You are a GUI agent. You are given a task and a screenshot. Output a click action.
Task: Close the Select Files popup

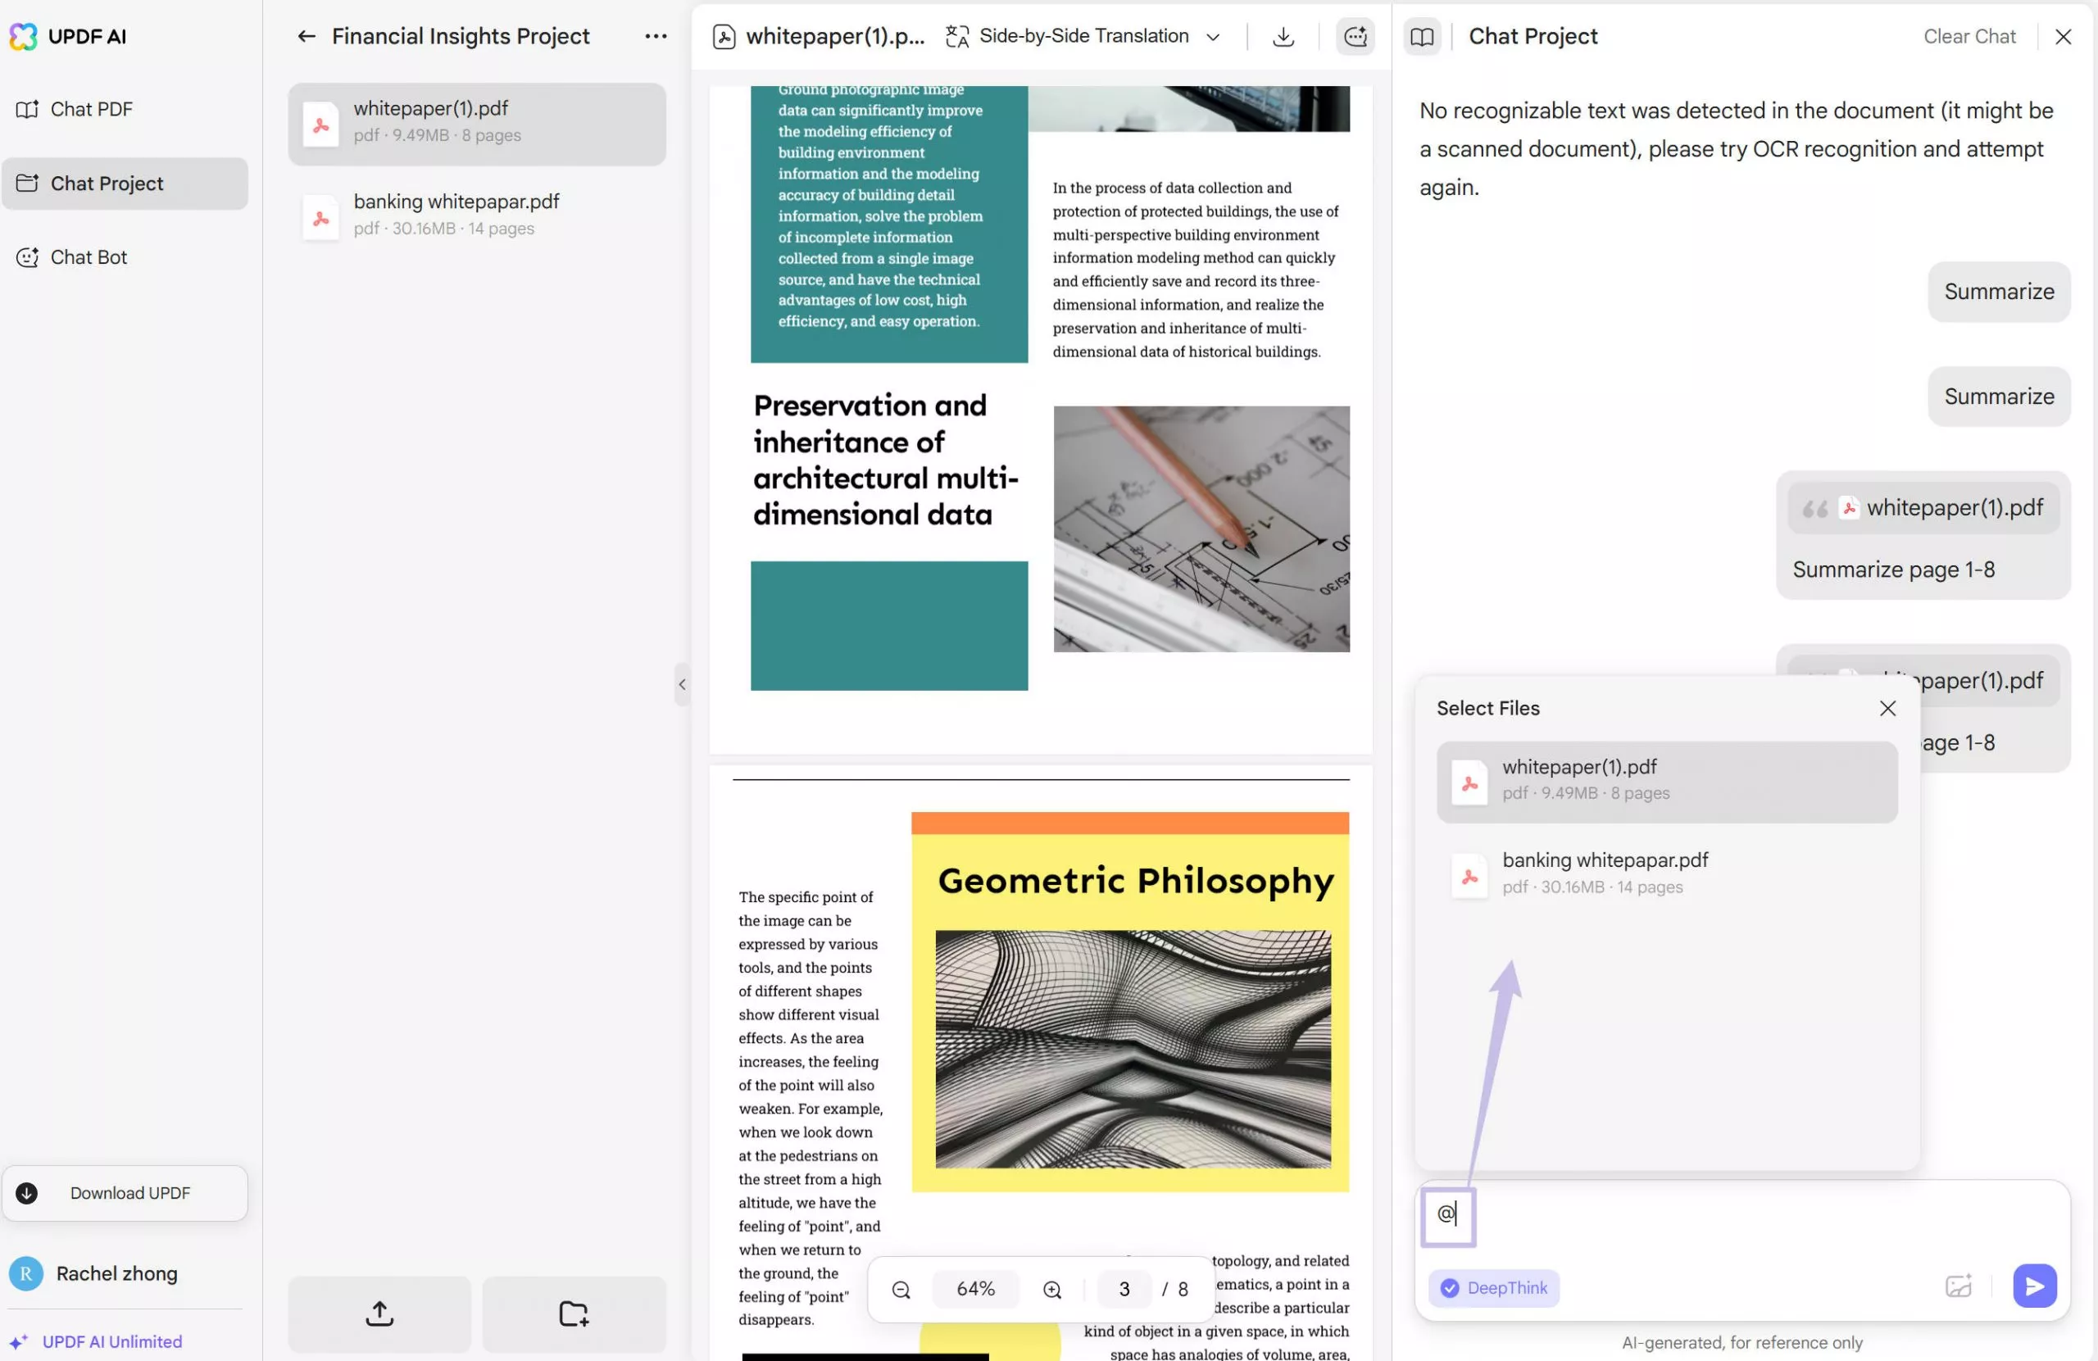coord(1887,709)
